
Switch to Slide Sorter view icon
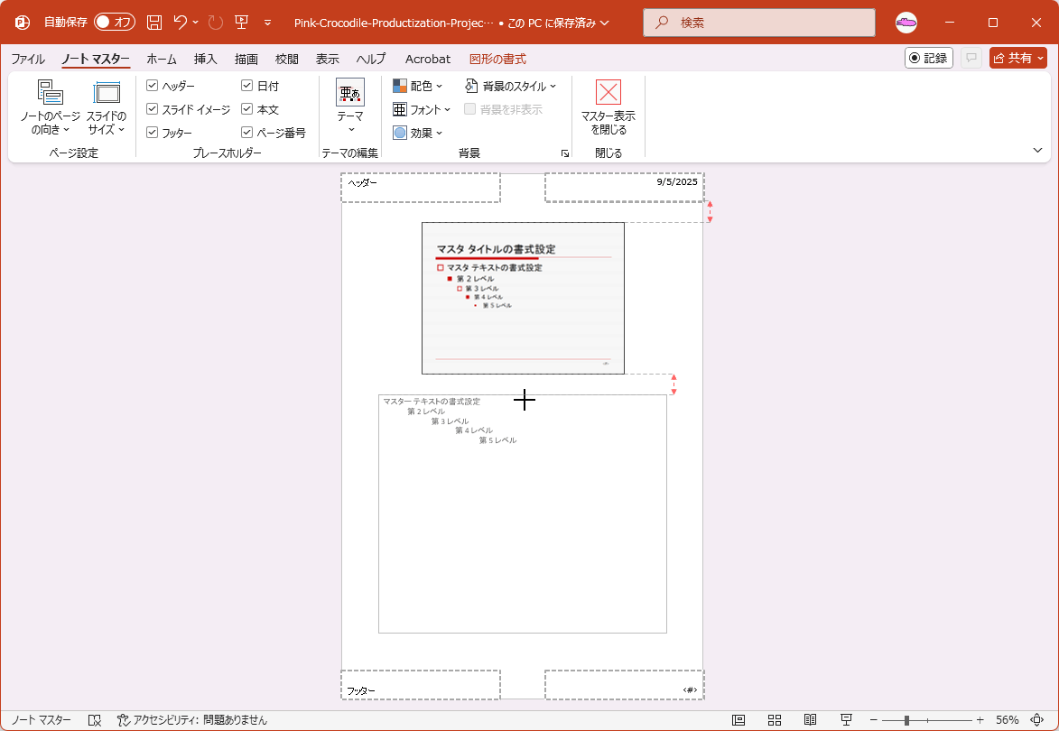[x=775, y=720]
